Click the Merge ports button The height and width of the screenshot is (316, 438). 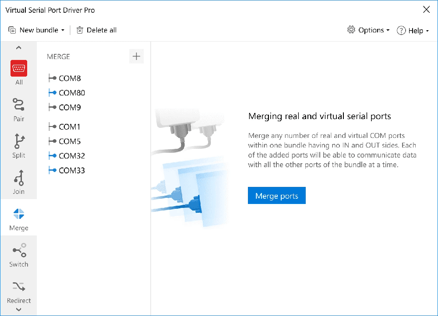(x=276, y=195)
